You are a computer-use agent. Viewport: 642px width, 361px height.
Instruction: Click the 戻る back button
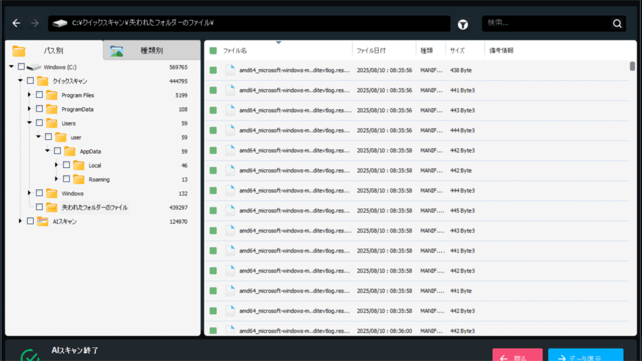517,355
